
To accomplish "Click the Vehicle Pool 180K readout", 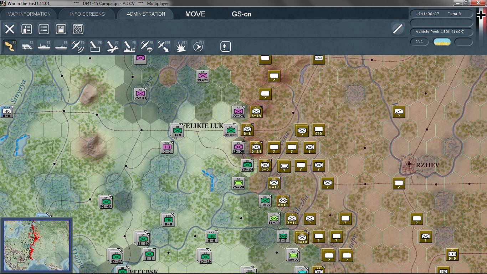I will [442, 32].
